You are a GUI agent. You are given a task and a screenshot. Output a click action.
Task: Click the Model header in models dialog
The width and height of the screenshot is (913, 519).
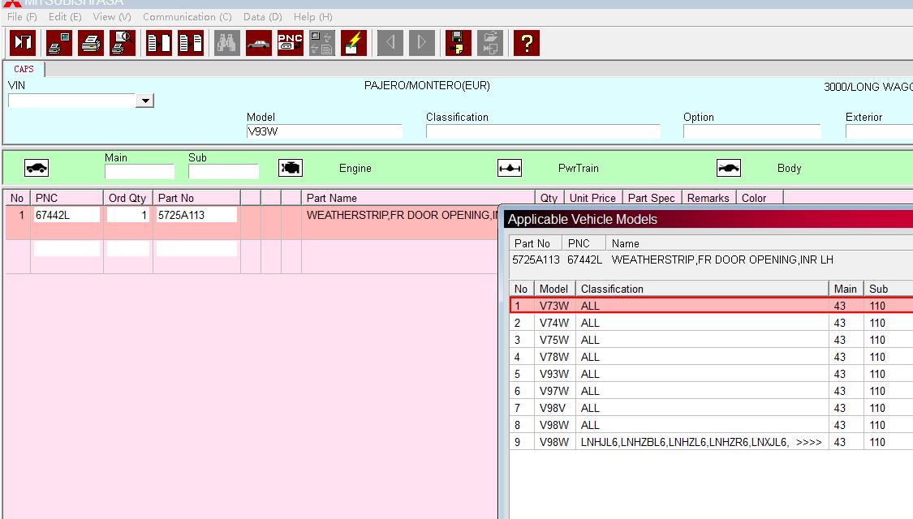554,289
